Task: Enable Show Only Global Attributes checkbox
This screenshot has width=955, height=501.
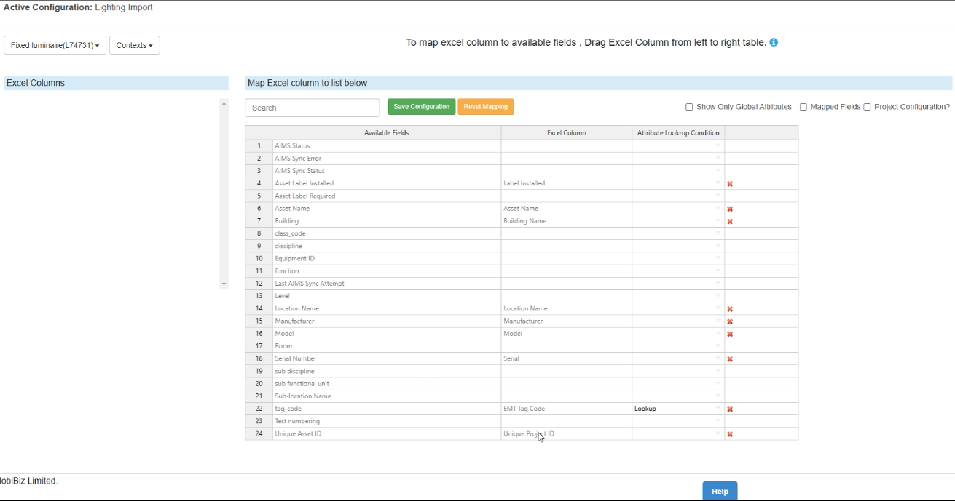Action: [x=689, y=107]
